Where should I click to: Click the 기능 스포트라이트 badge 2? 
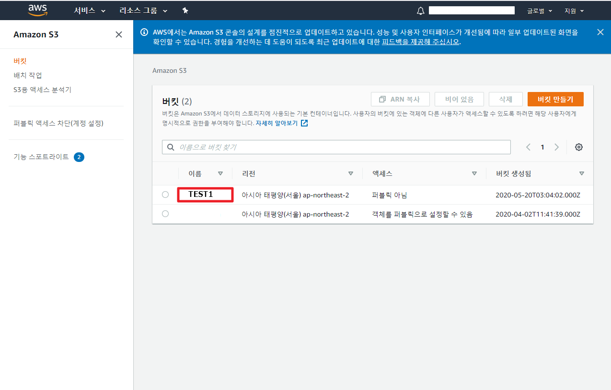79,157
